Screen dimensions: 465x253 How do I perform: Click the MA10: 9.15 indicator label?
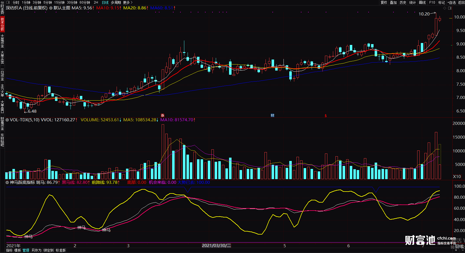[109, 8]
